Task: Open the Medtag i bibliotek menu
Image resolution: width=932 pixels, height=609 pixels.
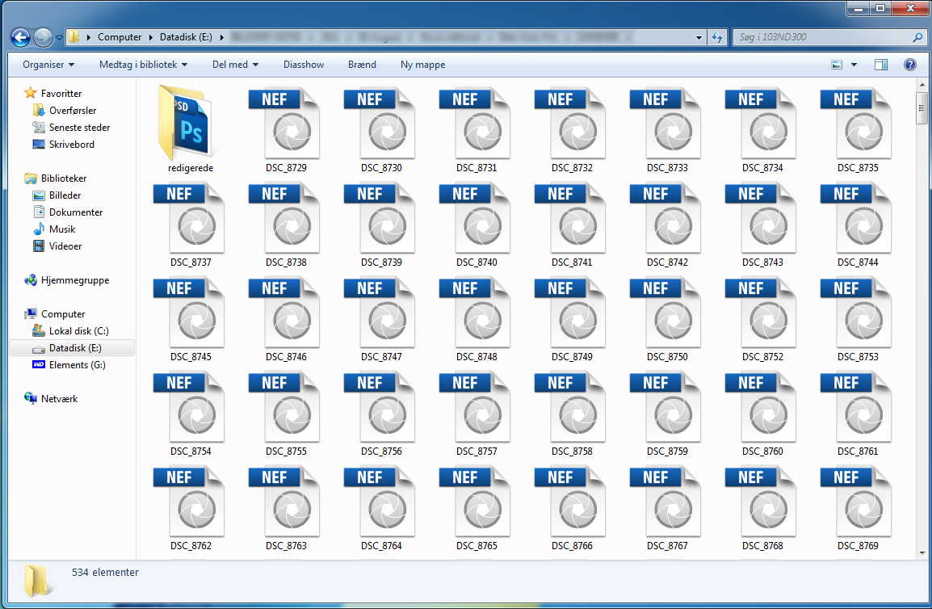Action: pos(143,65)
